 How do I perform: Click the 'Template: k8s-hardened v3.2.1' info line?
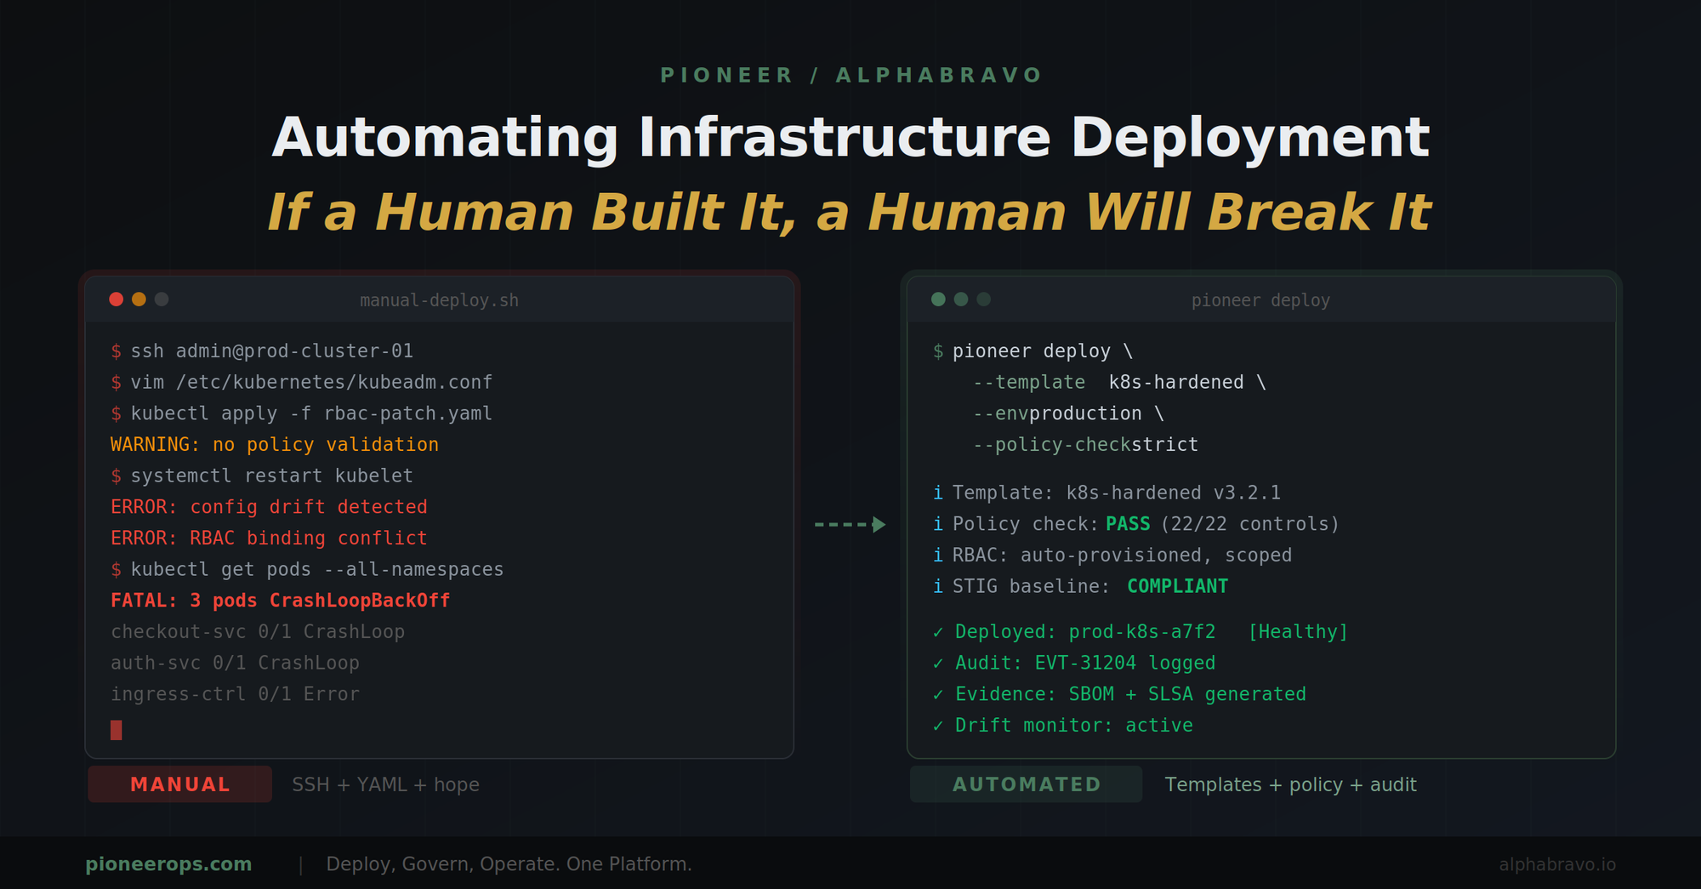click(1107, 493)
